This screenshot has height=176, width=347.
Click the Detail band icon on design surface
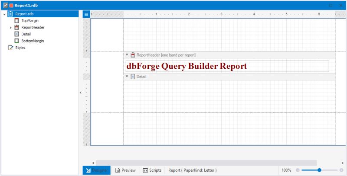[133, 77]
